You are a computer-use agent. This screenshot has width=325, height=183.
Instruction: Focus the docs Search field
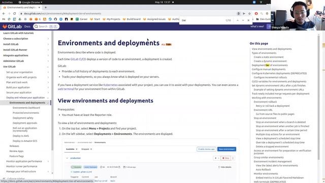pos(46,26)
